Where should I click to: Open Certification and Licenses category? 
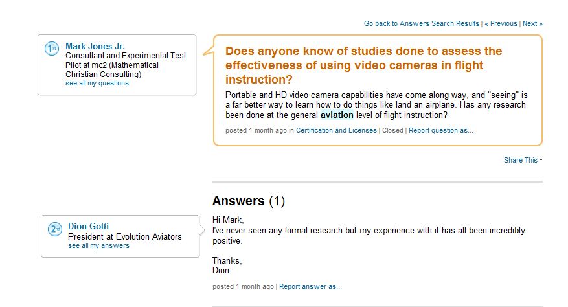(336, 130)
